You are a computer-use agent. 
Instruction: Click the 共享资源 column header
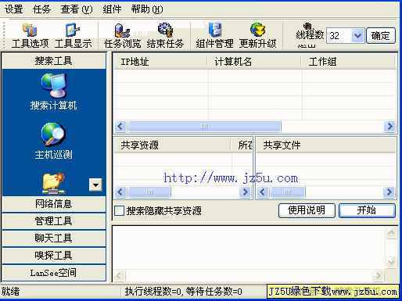(173, 145)
